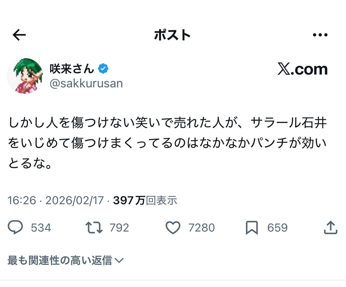Click the X.com logo
This screenshot has height=287, width=346.
coord(303,69)
